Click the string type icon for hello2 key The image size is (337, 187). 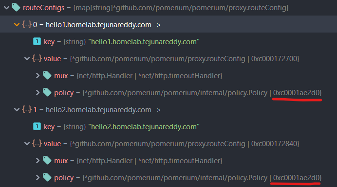click(37, 126)
